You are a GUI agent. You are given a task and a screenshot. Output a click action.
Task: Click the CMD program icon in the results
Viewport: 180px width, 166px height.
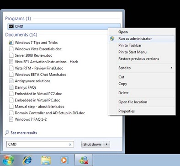pyautogui.click(x=11, y=27)
